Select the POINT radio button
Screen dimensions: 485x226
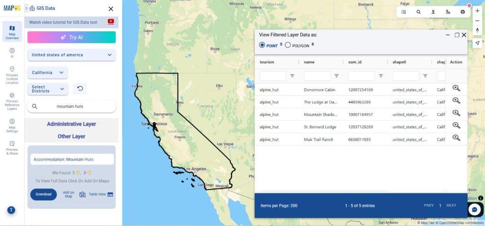click(262, 45)
